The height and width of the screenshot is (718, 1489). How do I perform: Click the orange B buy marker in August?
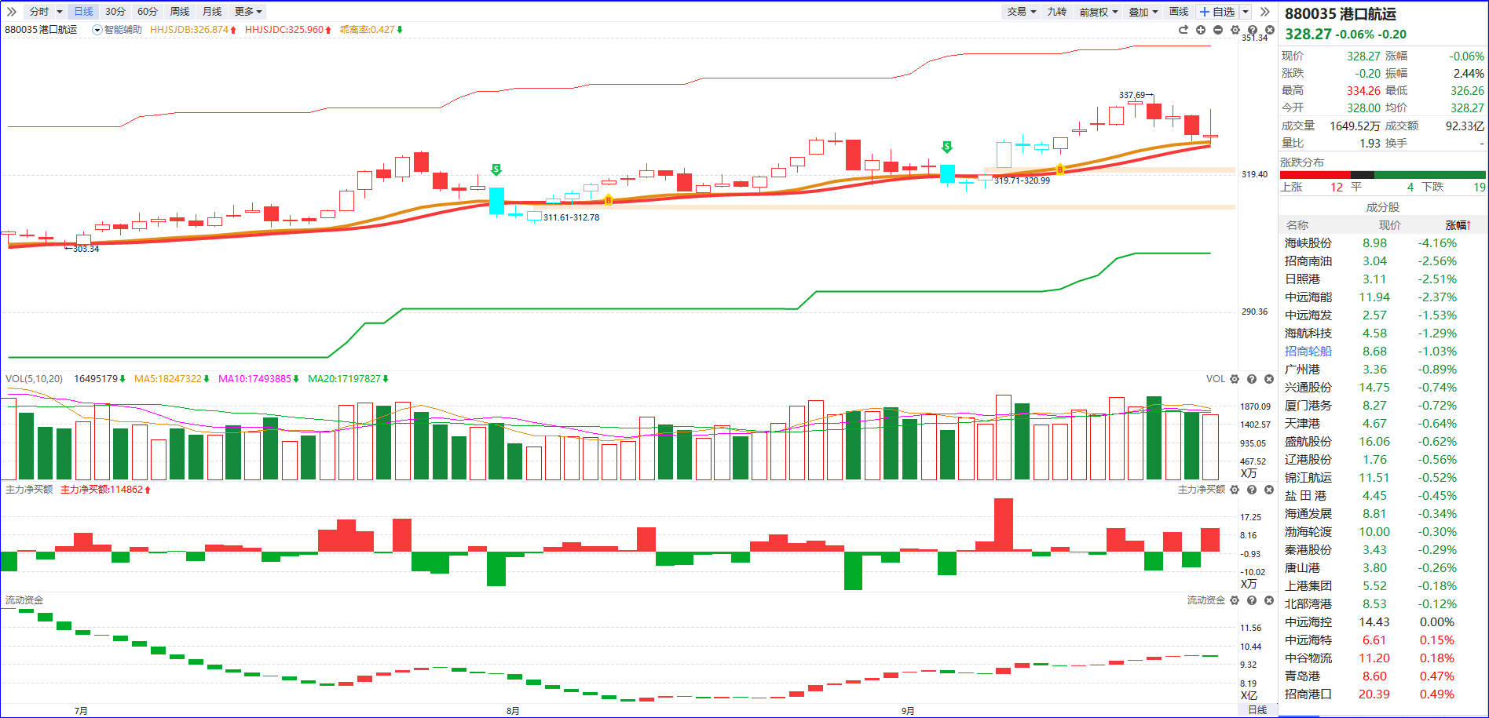(x=609, y=201)
